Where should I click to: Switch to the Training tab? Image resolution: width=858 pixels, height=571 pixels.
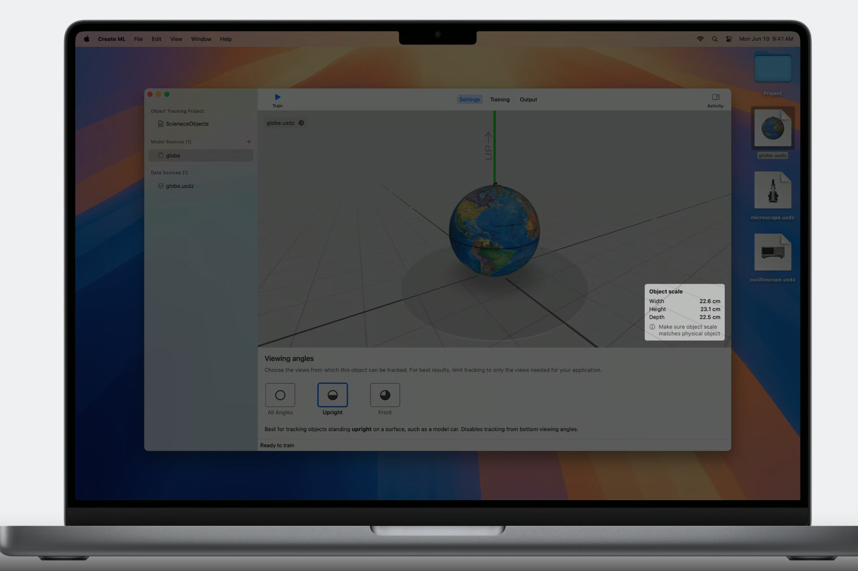pyautogui.click(x=500, y=100)
